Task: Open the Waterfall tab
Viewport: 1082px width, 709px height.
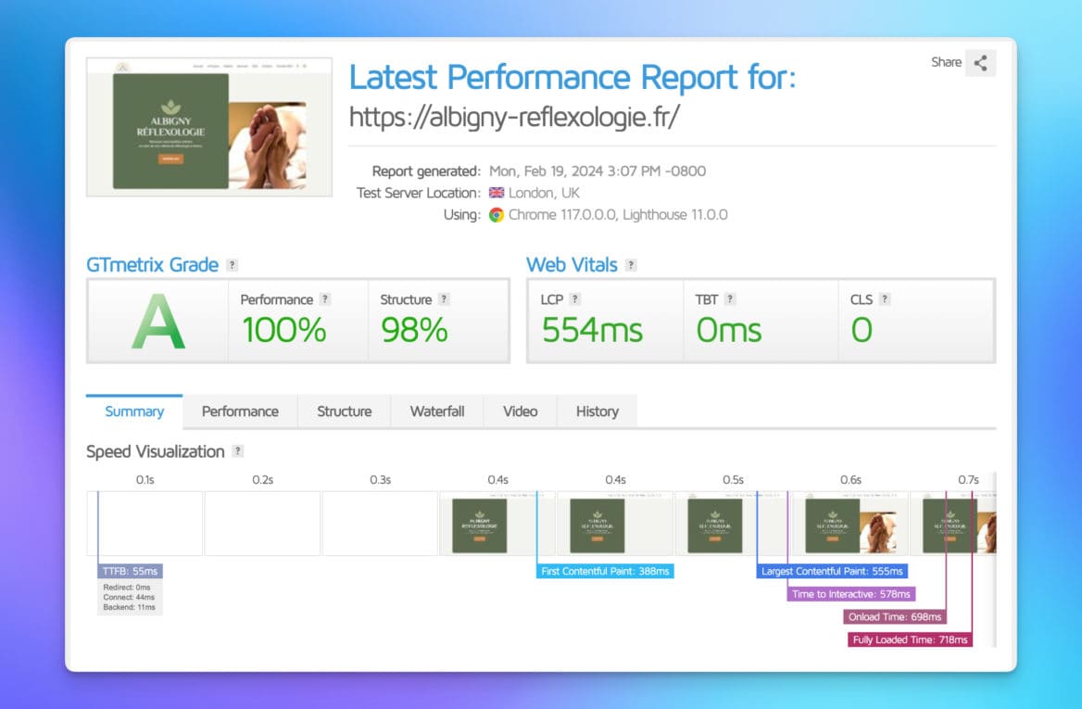Action: click(x=437, y=411)
